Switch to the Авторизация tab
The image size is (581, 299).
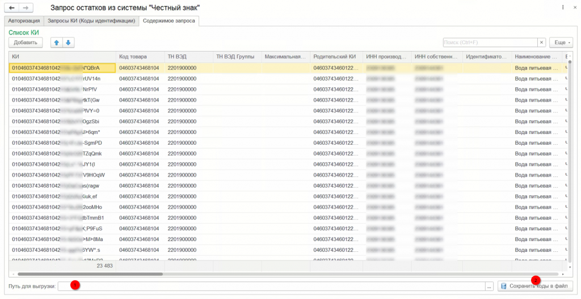(x=24, y=21)
